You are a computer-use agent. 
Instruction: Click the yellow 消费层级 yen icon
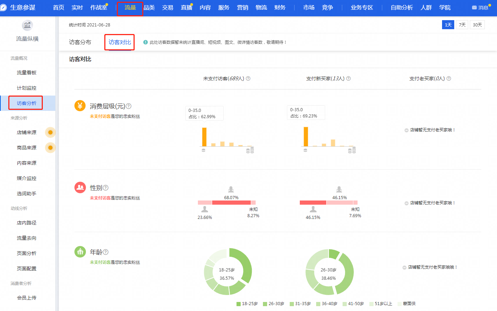(80, 106)
